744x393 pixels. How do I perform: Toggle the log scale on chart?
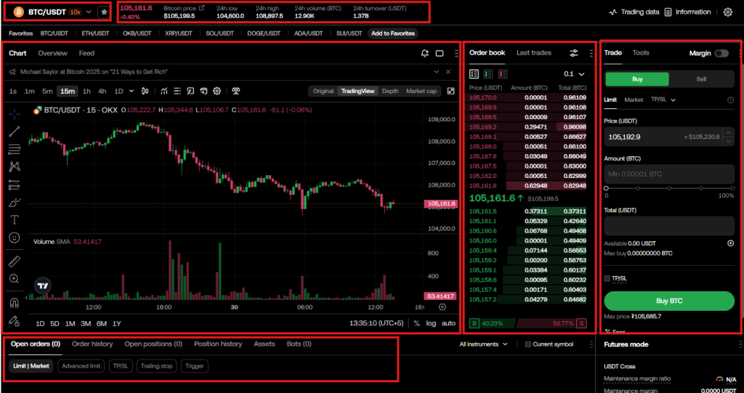431,323
